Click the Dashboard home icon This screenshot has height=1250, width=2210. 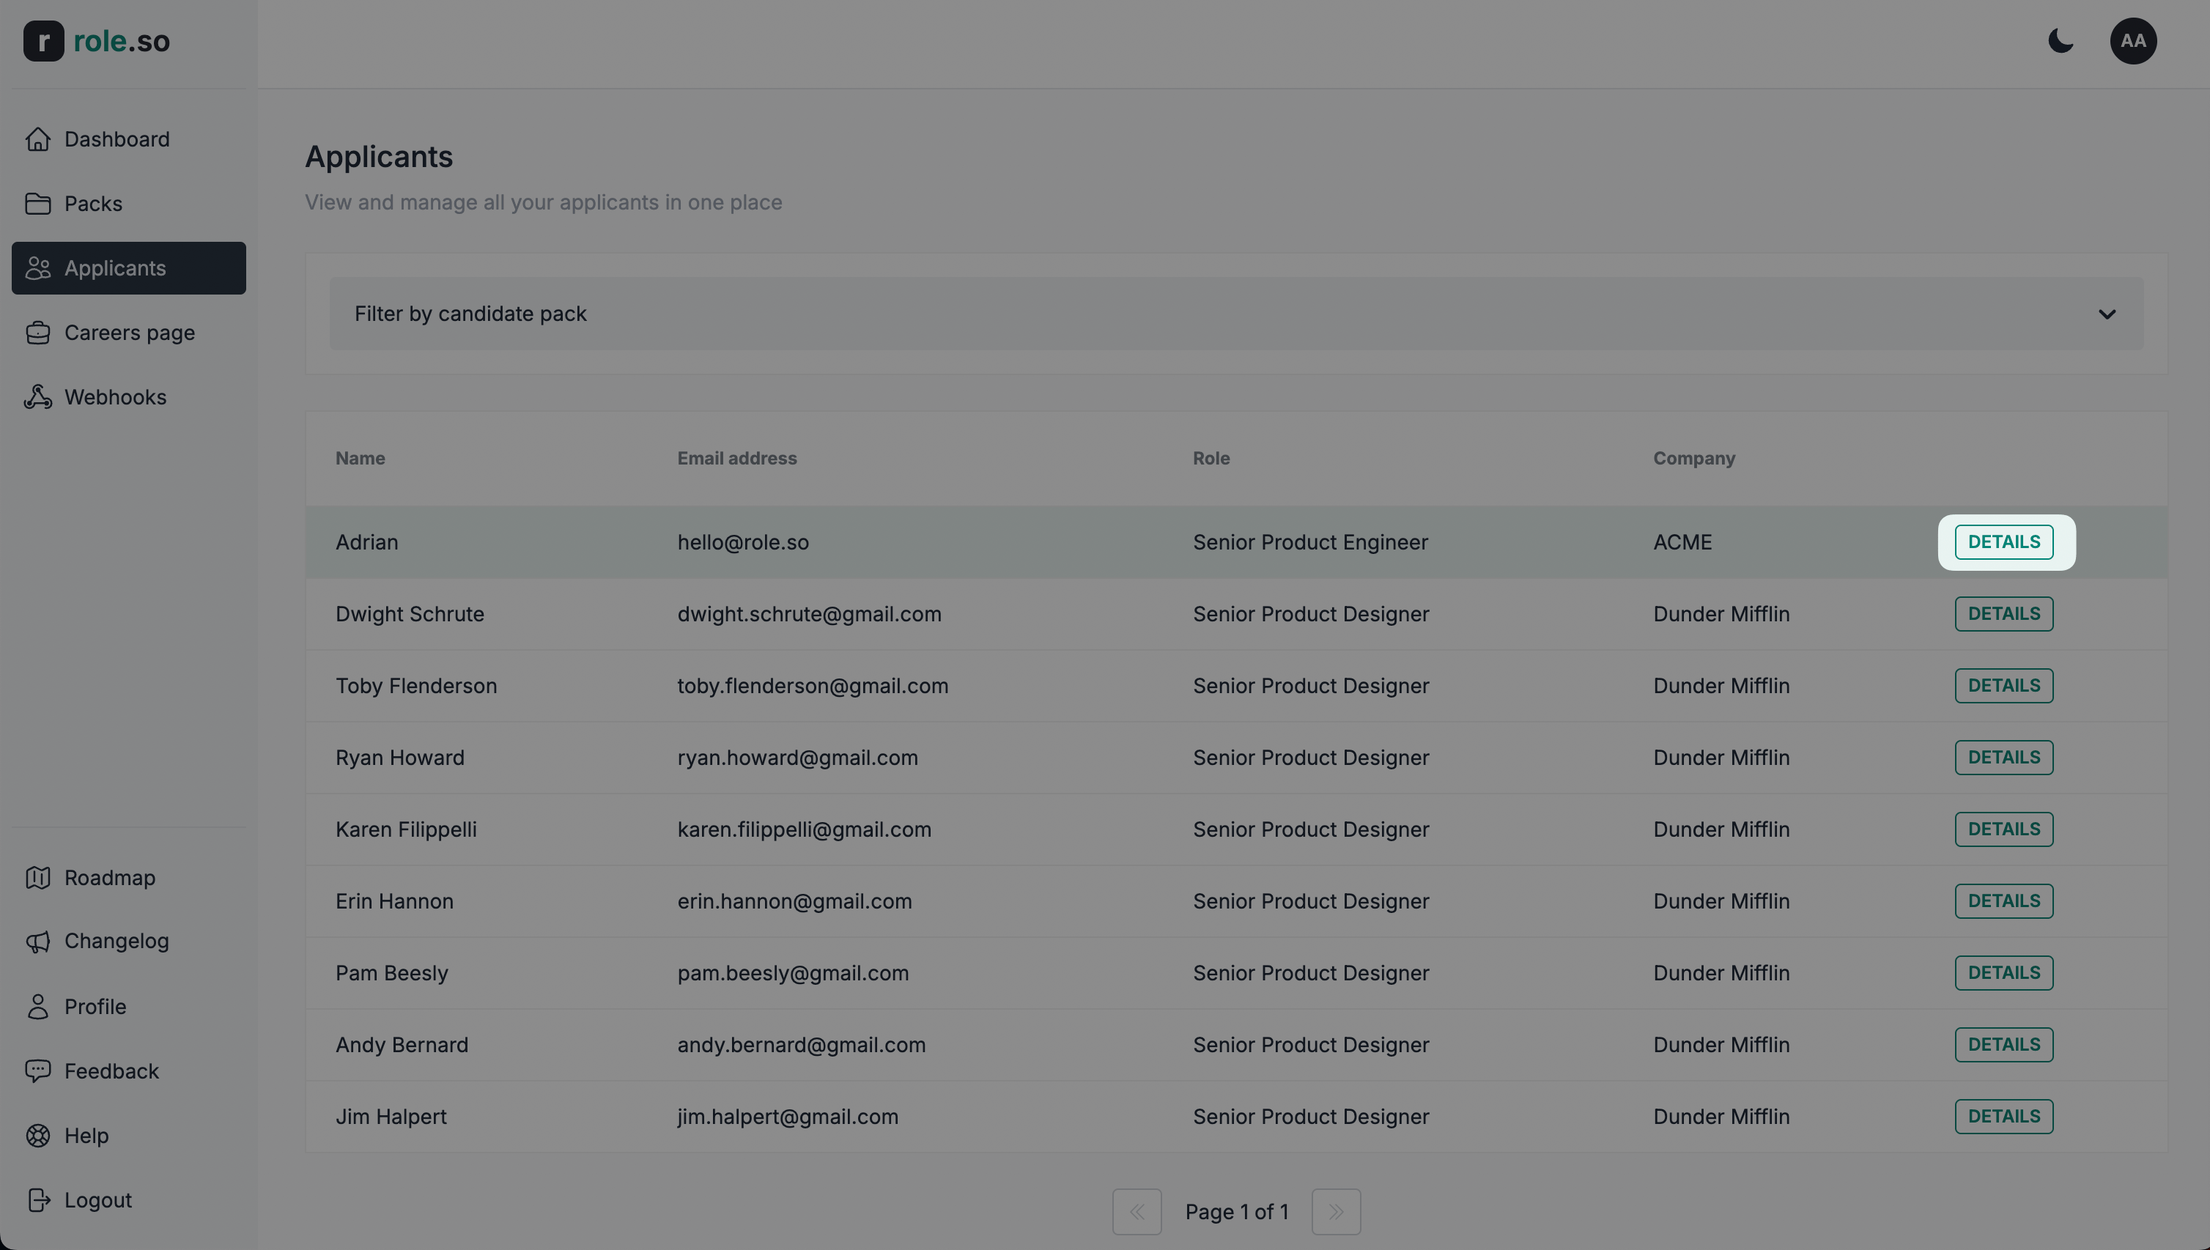coord(38,139)
